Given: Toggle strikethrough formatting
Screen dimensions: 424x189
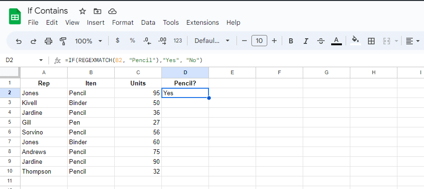Looking at the screenshot, I should 321,41.
